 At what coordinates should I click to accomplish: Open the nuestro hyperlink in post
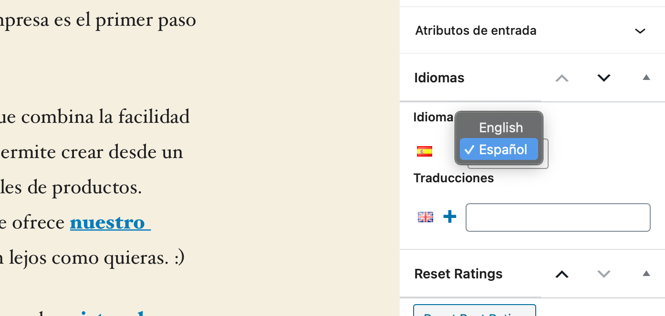point(110,223)
